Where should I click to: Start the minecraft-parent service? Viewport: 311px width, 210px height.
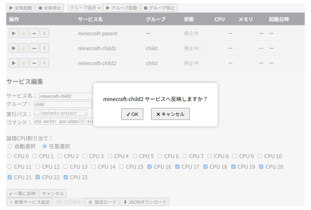(x=14, y=33)
